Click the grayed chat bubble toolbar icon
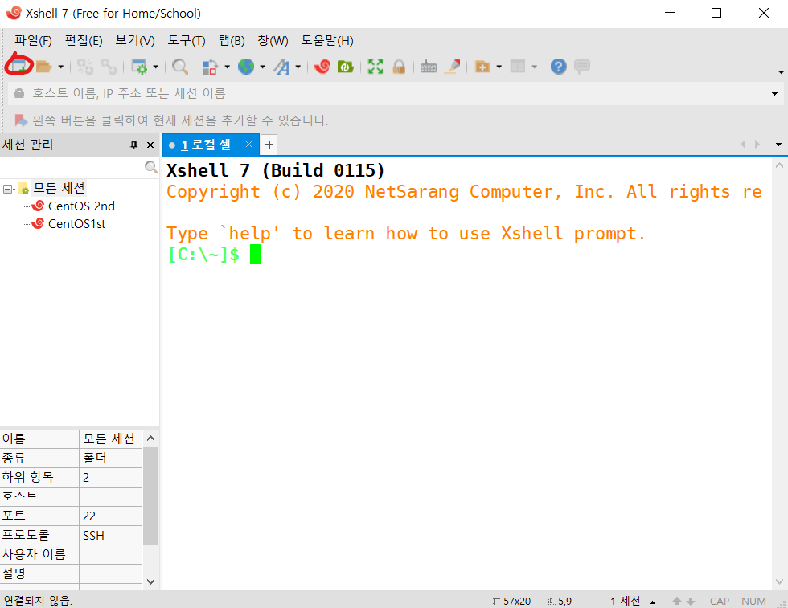 (582, 67)
